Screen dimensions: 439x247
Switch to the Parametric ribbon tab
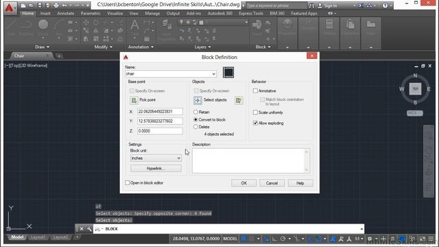tap(91, 14)
